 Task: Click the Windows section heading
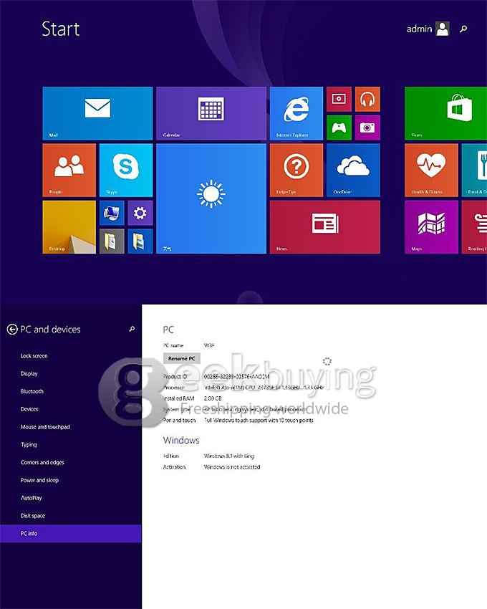tap(181, 440)
